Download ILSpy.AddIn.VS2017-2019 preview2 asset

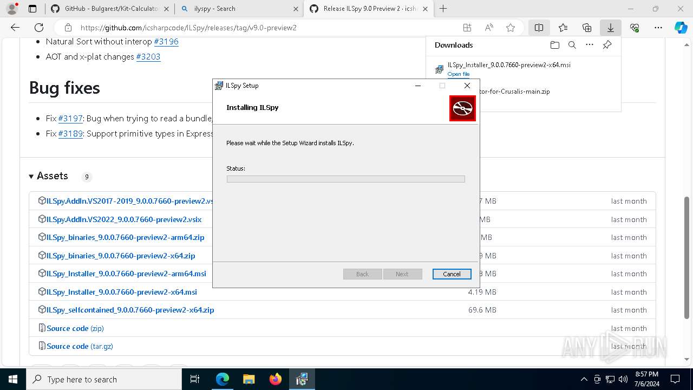coord(129,201)
